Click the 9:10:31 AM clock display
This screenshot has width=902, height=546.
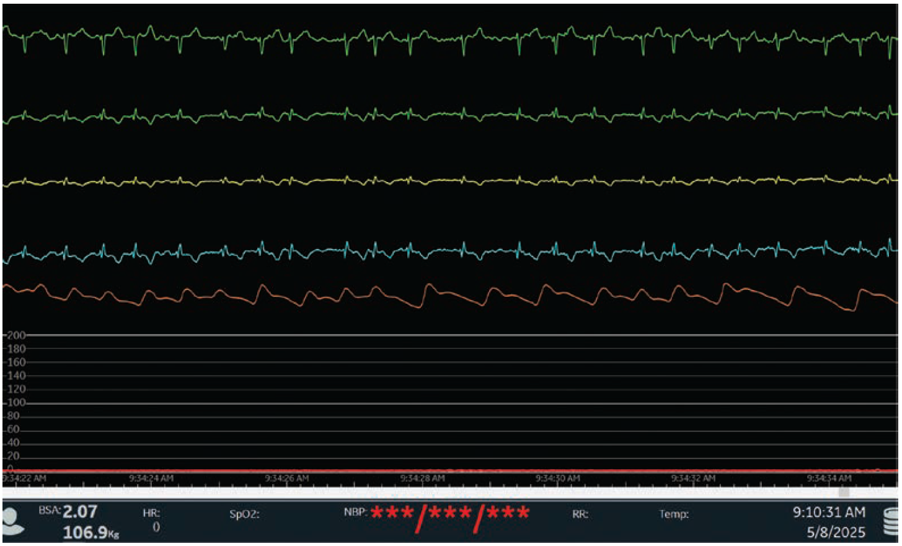828,513
